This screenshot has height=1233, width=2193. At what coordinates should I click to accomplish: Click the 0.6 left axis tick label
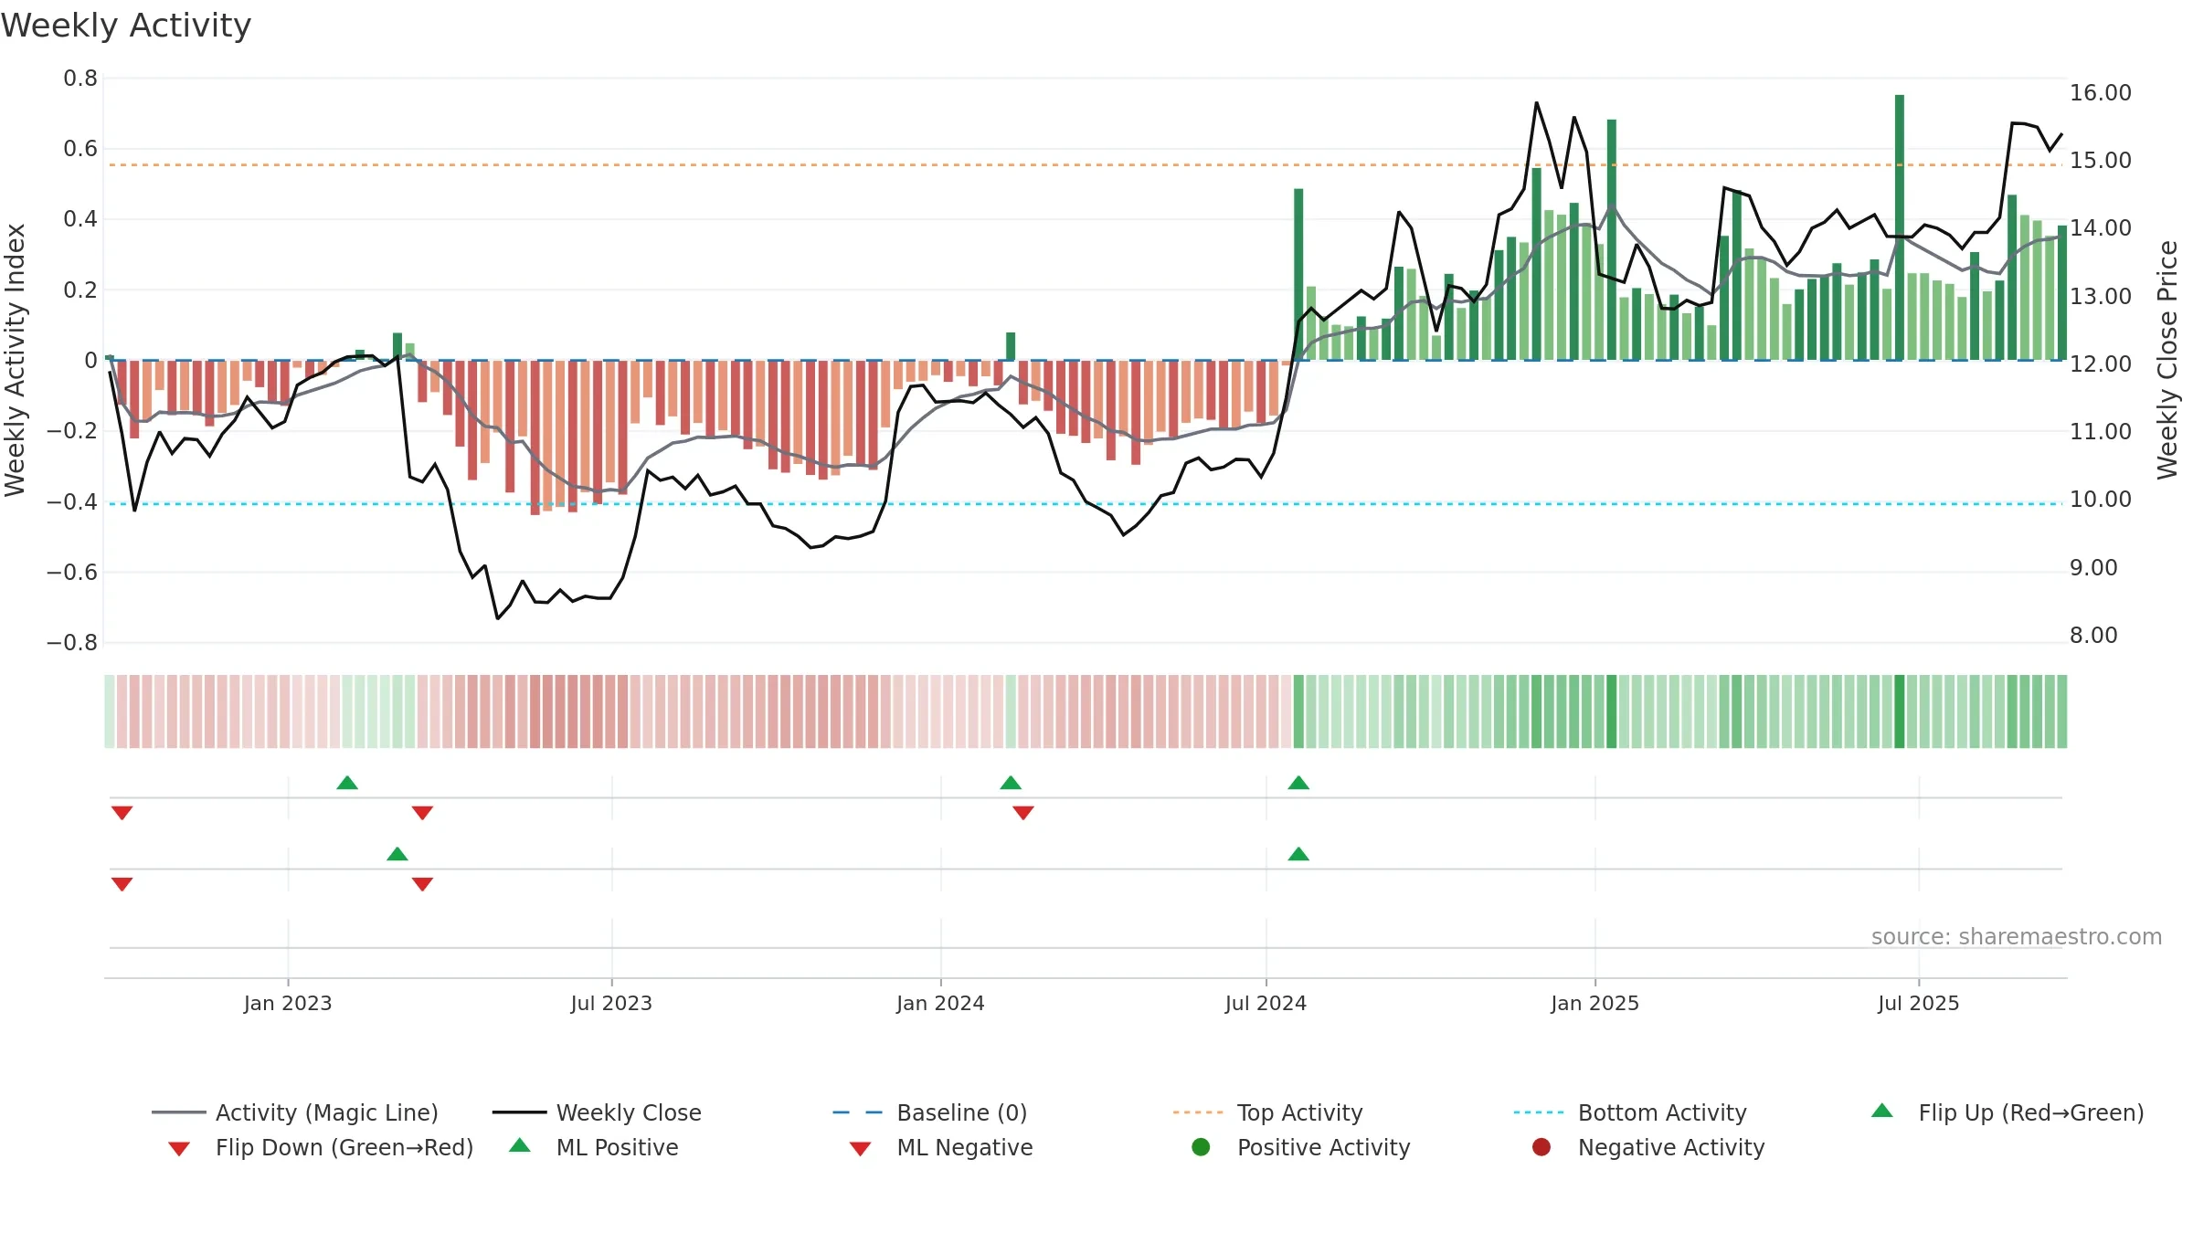80,149
